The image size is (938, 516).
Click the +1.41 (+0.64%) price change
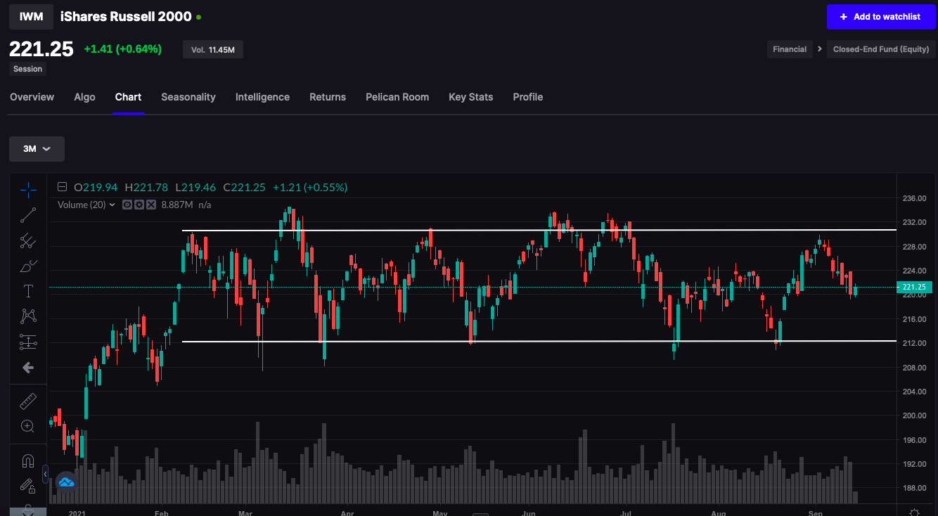click(123, 49)
